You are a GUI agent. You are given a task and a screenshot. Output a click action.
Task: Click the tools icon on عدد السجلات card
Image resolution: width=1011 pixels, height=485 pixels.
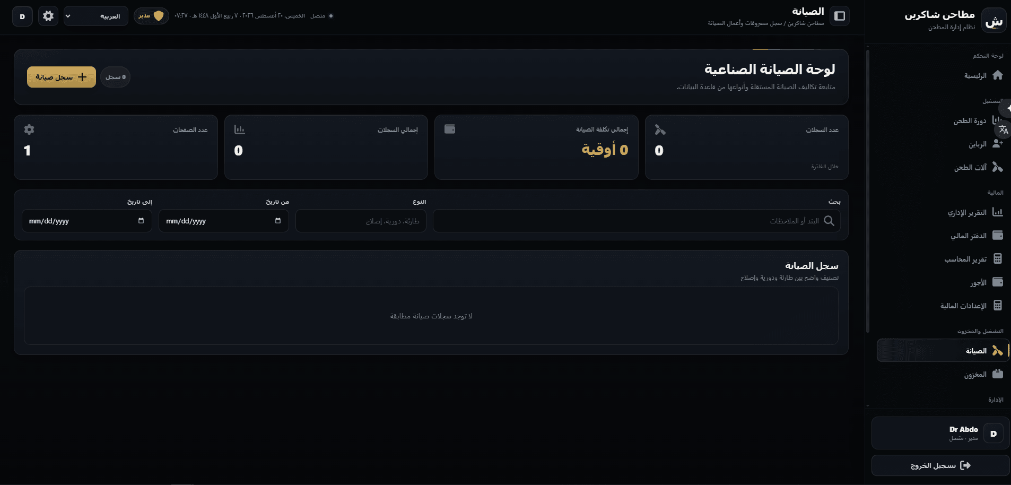[x=660, y=129]
